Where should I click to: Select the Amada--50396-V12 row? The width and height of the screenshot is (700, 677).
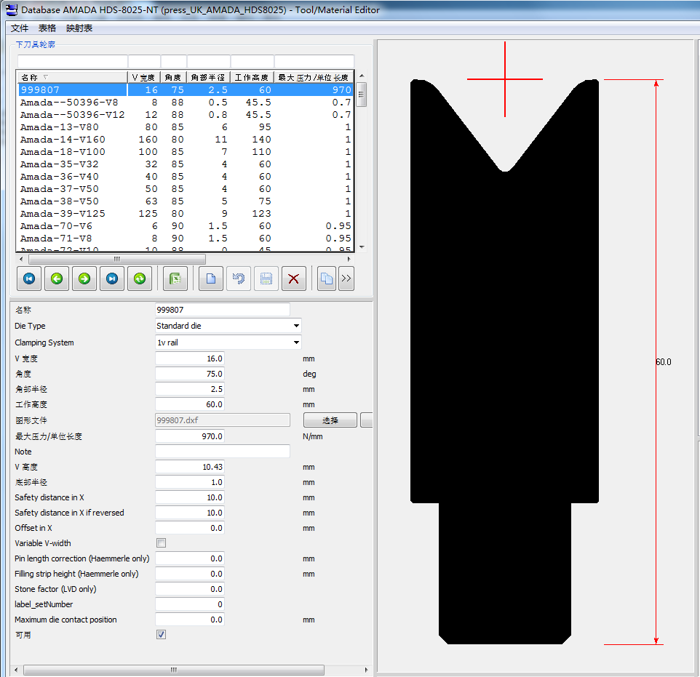point(186,115)
